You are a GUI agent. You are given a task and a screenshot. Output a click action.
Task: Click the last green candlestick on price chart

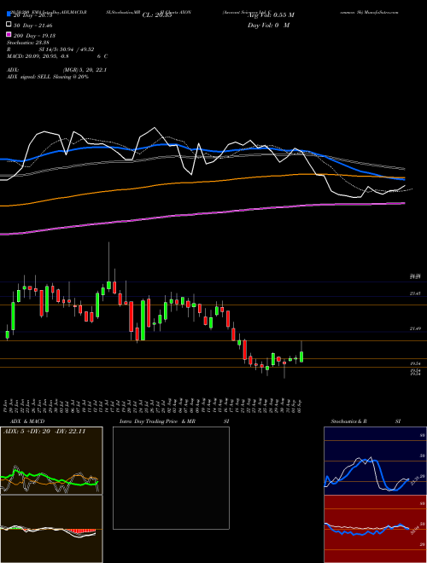301,357
